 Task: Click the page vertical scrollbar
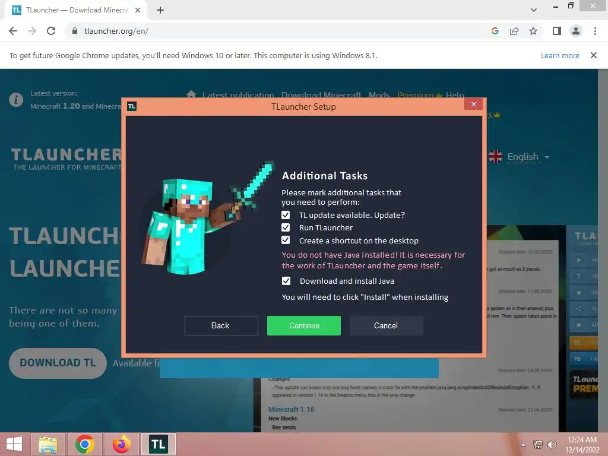point(603,251)
